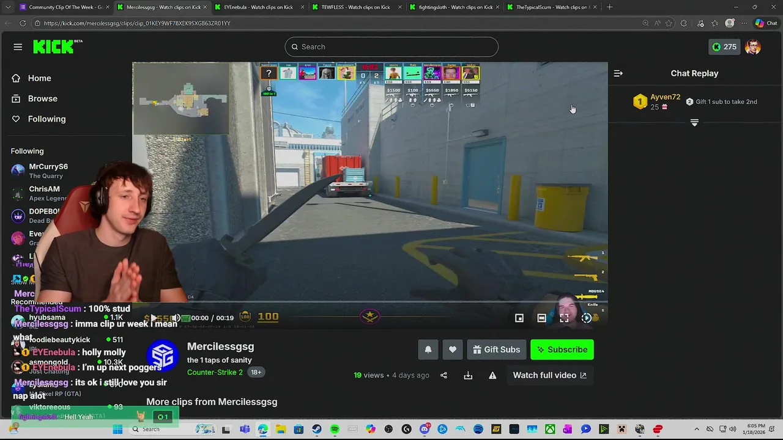The height and width of the screenshot is (440, 783).
Task: Open Xbox app from taskbar
Action: pyautogui.click(x=550, y=430)
